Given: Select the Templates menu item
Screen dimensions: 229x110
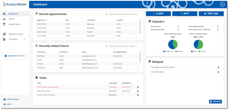Looking at the screenshot, I should tap(15, 39).
